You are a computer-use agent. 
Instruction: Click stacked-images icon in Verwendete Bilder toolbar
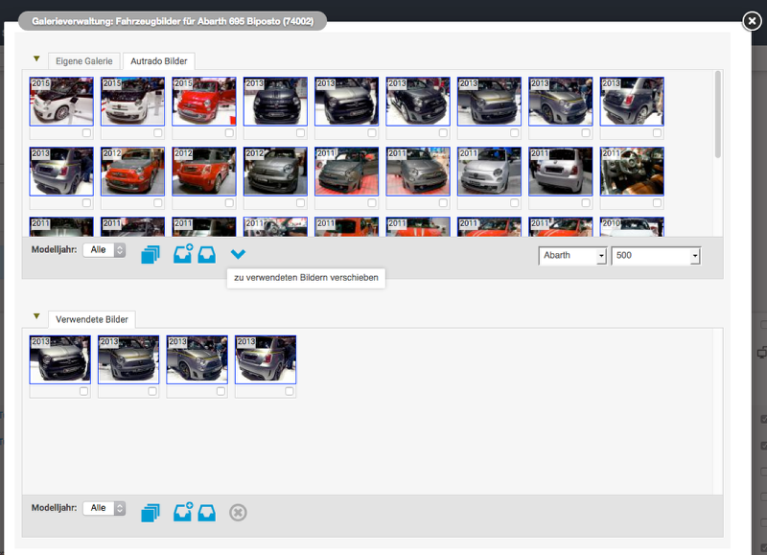(x=150, y=513)
